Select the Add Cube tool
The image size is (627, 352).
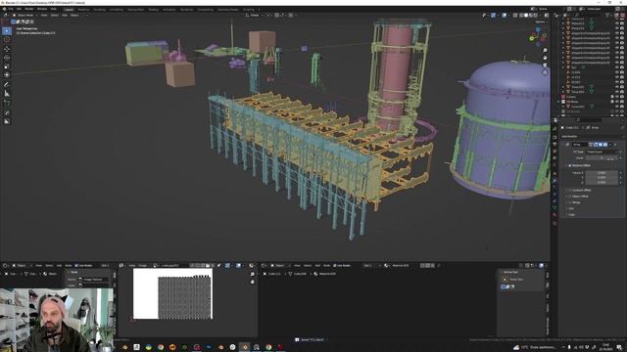[x=7, y=103]
